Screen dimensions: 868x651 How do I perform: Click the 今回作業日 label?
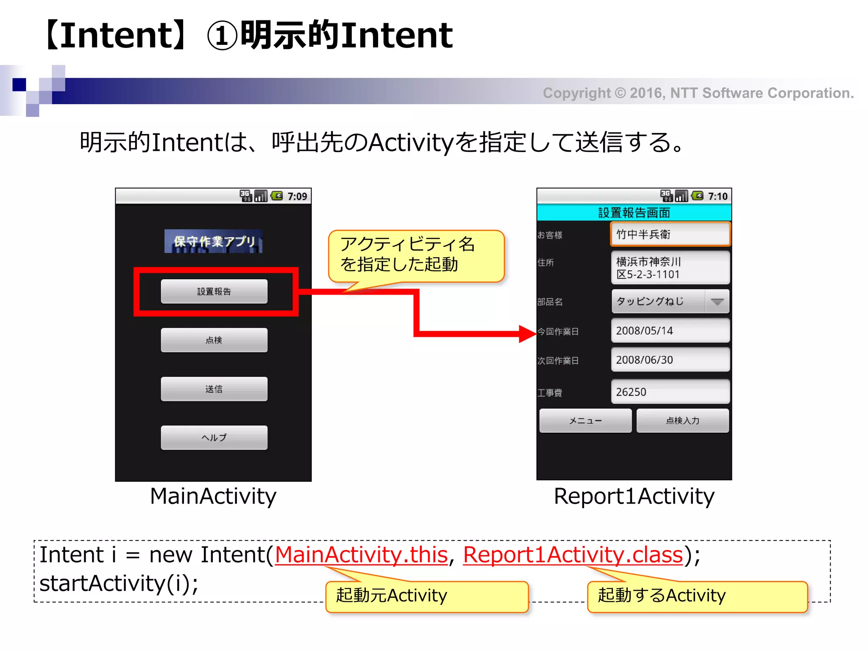click(558, 331)
